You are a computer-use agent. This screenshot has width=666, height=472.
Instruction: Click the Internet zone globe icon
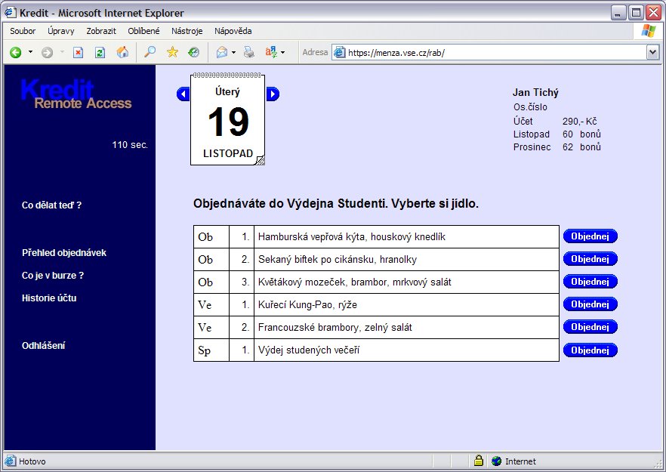pyautogui.click(x=496, y=461)
